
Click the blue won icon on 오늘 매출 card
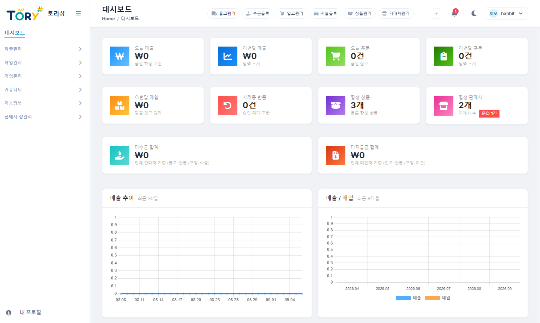tap(120, 56)
